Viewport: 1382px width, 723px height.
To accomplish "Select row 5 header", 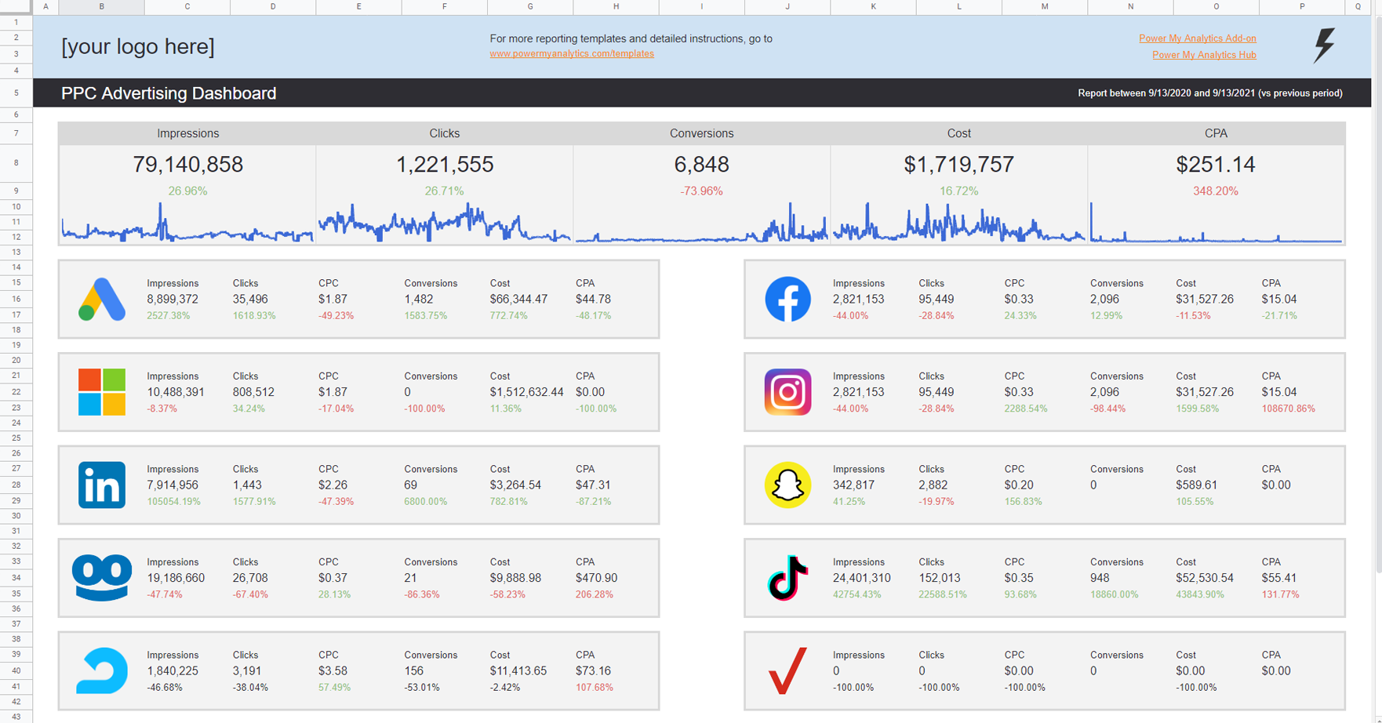I will (x=16, y=93).
